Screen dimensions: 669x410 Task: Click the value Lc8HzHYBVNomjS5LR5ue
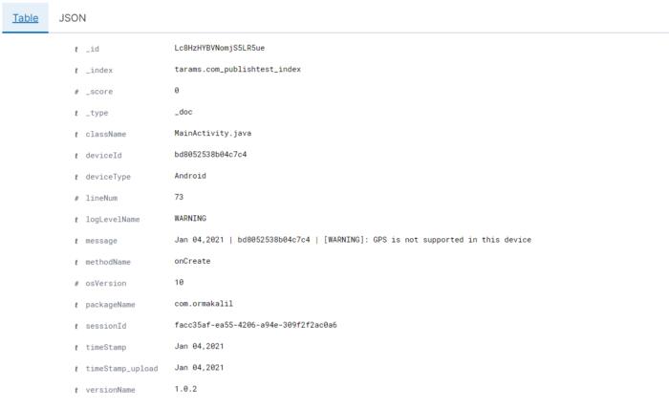pyautogui.click(x=219, y=48)
